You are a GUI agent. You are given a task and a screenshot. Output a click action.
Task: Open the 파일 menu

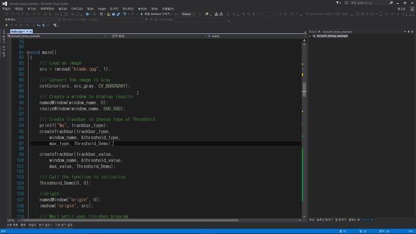[6, 8]
